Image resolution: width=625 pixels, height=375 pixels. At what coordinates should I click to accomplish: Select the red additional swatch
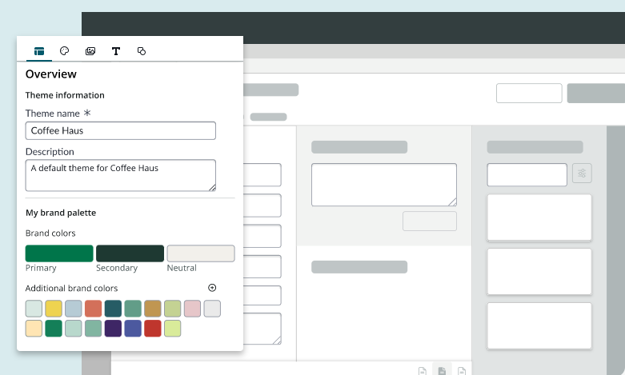pyautogui.click(x=153, y=329)
